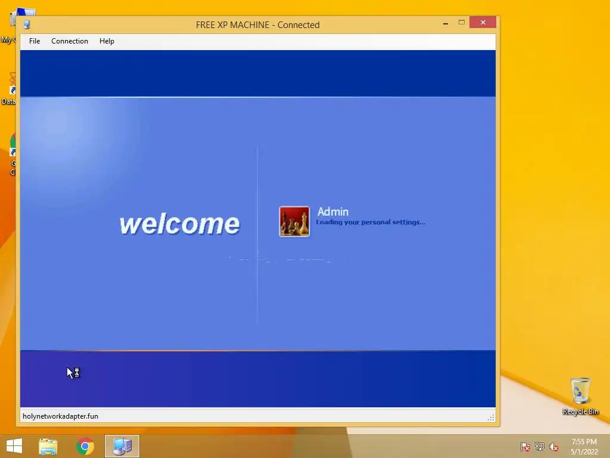Maximize the FREE XP MACHINE window
Viewport: 610px width, 458px height.
pyautogui.click(x=462, y=23)
